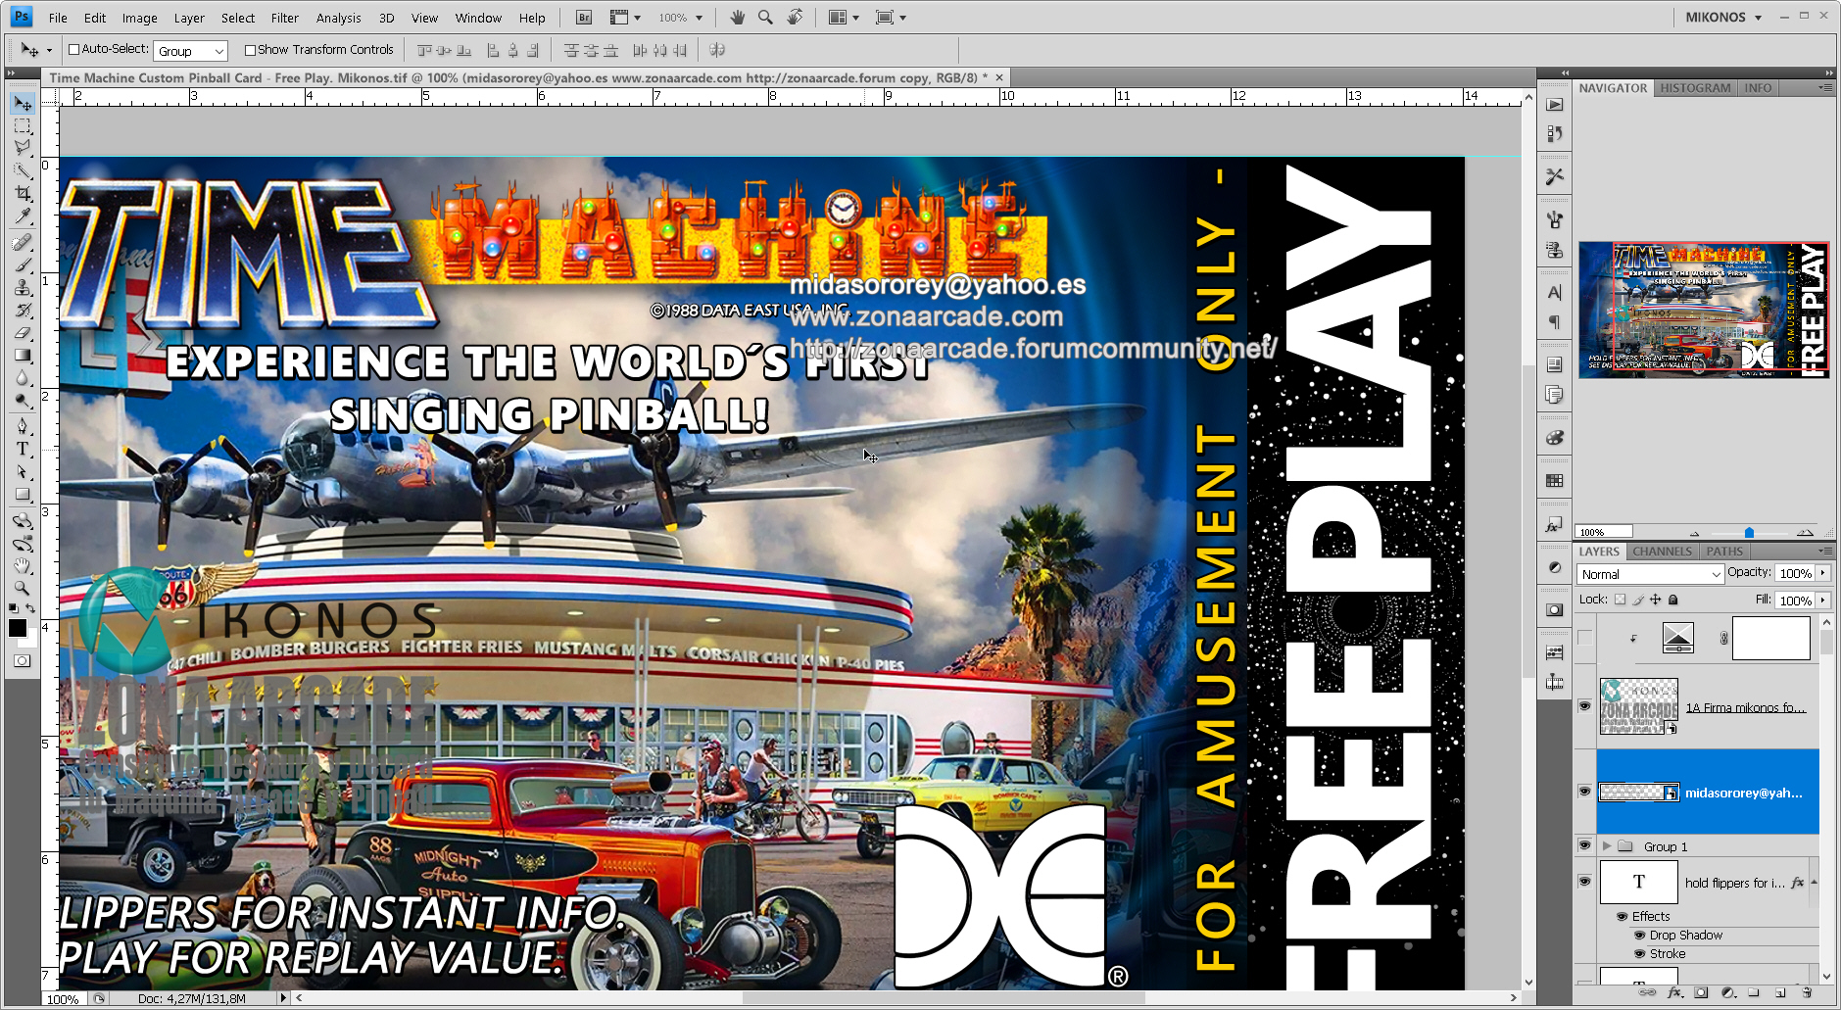This screenshot has width=1841, height=1010.
Task: Open the Styles panel icon
Action: pos(1555,525)
